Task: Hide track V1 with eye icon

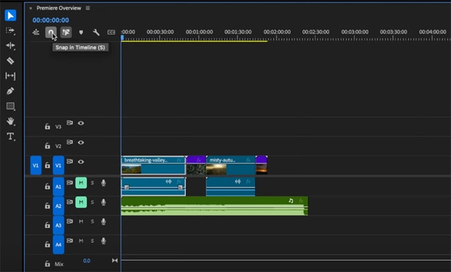Action: (81, 162)
